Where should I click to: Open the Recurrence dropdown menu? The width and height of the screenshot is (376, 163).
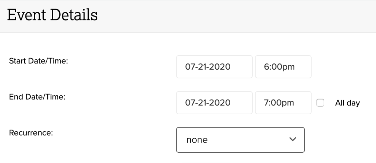240,140
